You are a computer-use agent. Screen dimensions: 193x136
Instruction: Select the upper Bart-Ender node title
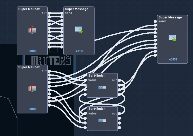click(97, 76)
